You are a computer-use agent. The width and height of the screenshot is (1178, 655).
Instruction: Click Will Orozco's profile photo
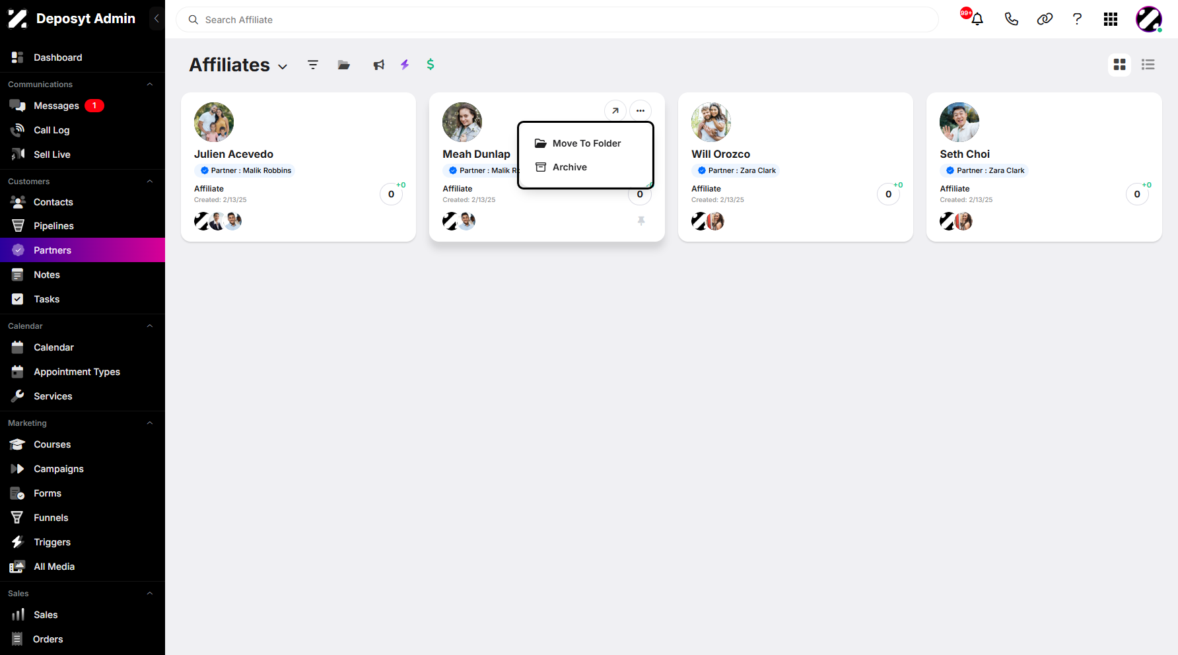coord(711,122)
